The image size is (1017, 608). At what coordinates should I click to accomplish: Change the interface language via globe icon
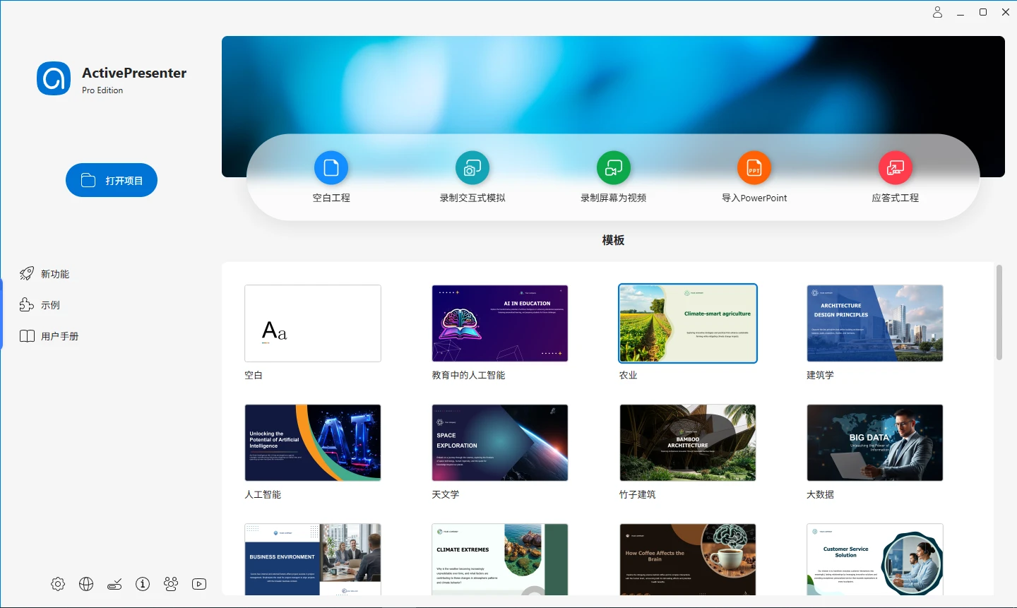click(x=85, y=584)
